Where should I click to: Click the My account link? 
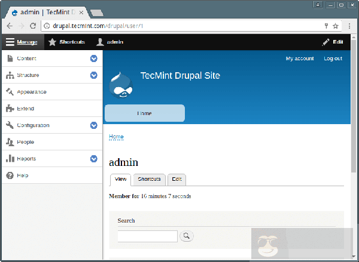(300, 58)
